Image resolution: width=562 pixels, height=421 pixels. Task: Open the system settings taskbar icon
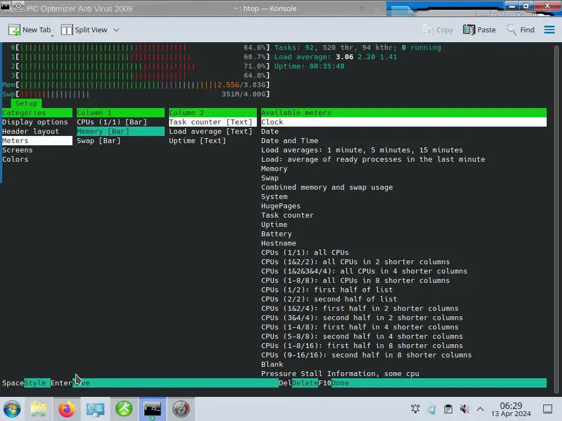coord(95,409)
